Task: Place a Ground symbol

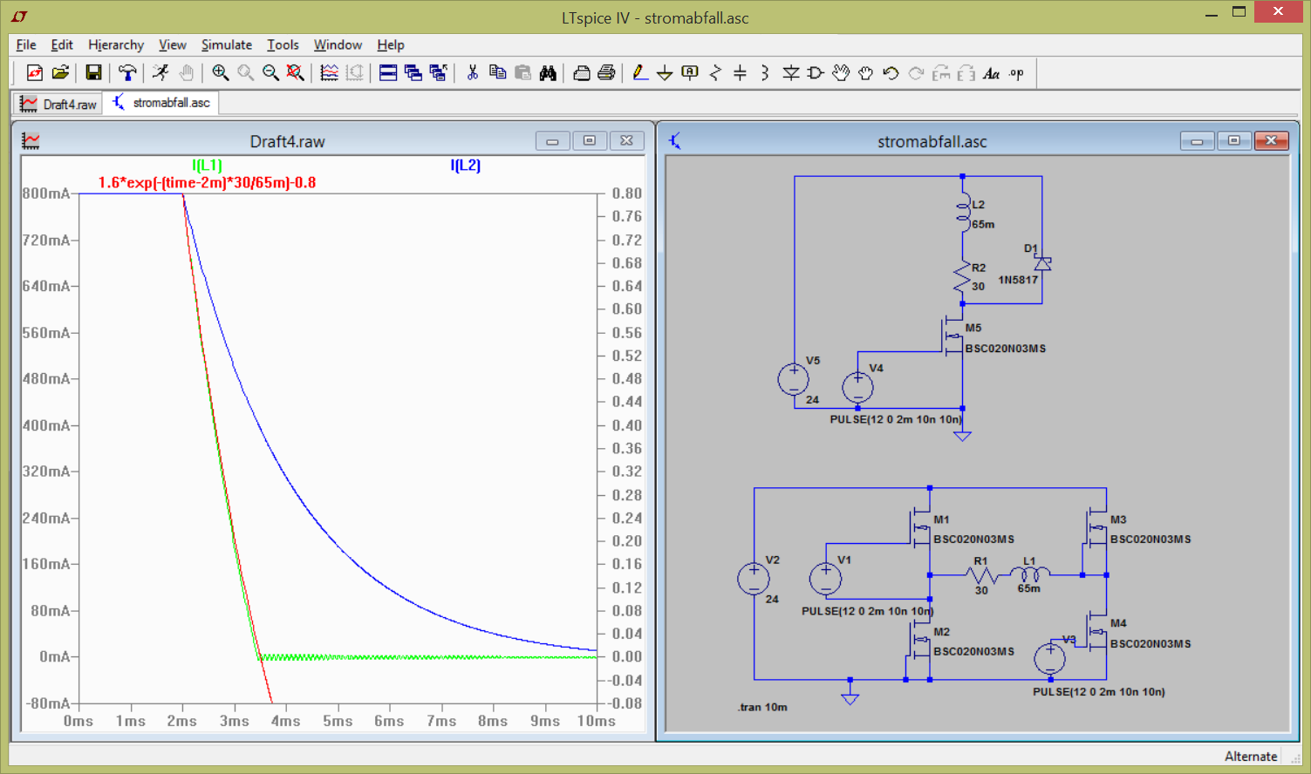Action: (x=665, y=73)
